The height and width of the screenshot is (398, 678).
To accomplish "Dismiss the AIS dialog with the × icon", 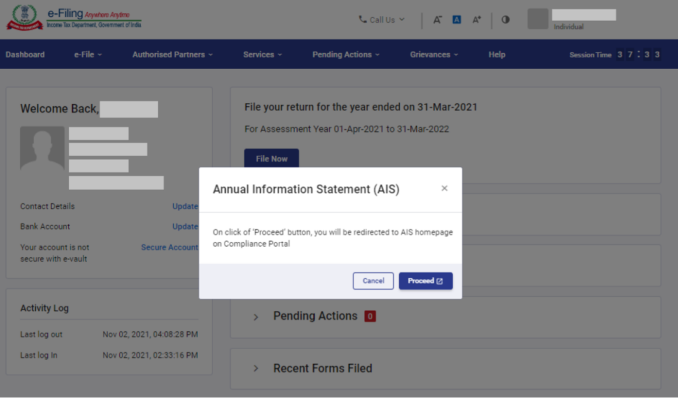I will tap(444, 188).
